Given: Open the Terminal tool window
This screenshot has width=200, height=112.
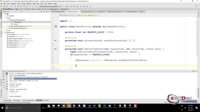Looking at the screenshot, I should [17, 100].
